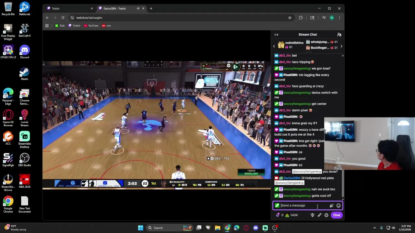Bookmark this page with the star

click(x=290, y=18)
